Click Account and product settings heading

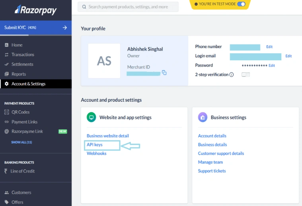tap(111, 100)
